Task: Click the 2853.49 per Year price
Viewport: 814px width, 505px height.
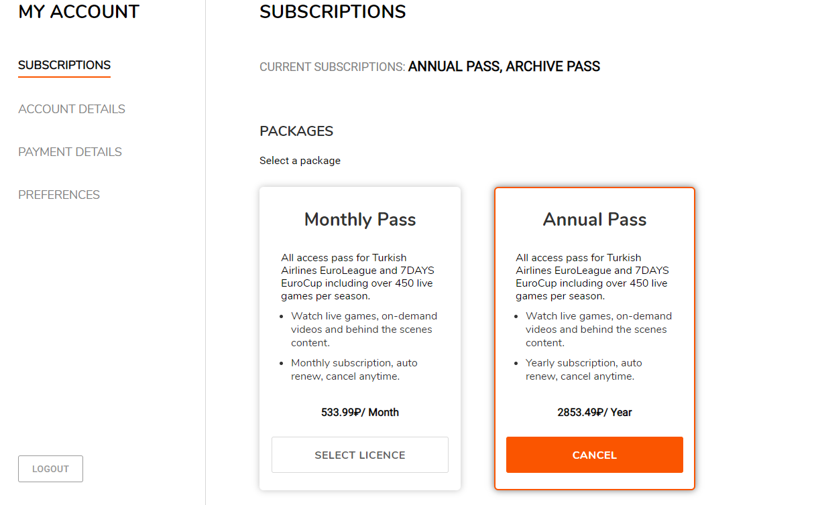Action: tap(595, 413)
